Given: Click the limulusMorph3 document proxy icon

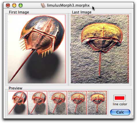Looking at the screenshot, I should pos(43,5).
